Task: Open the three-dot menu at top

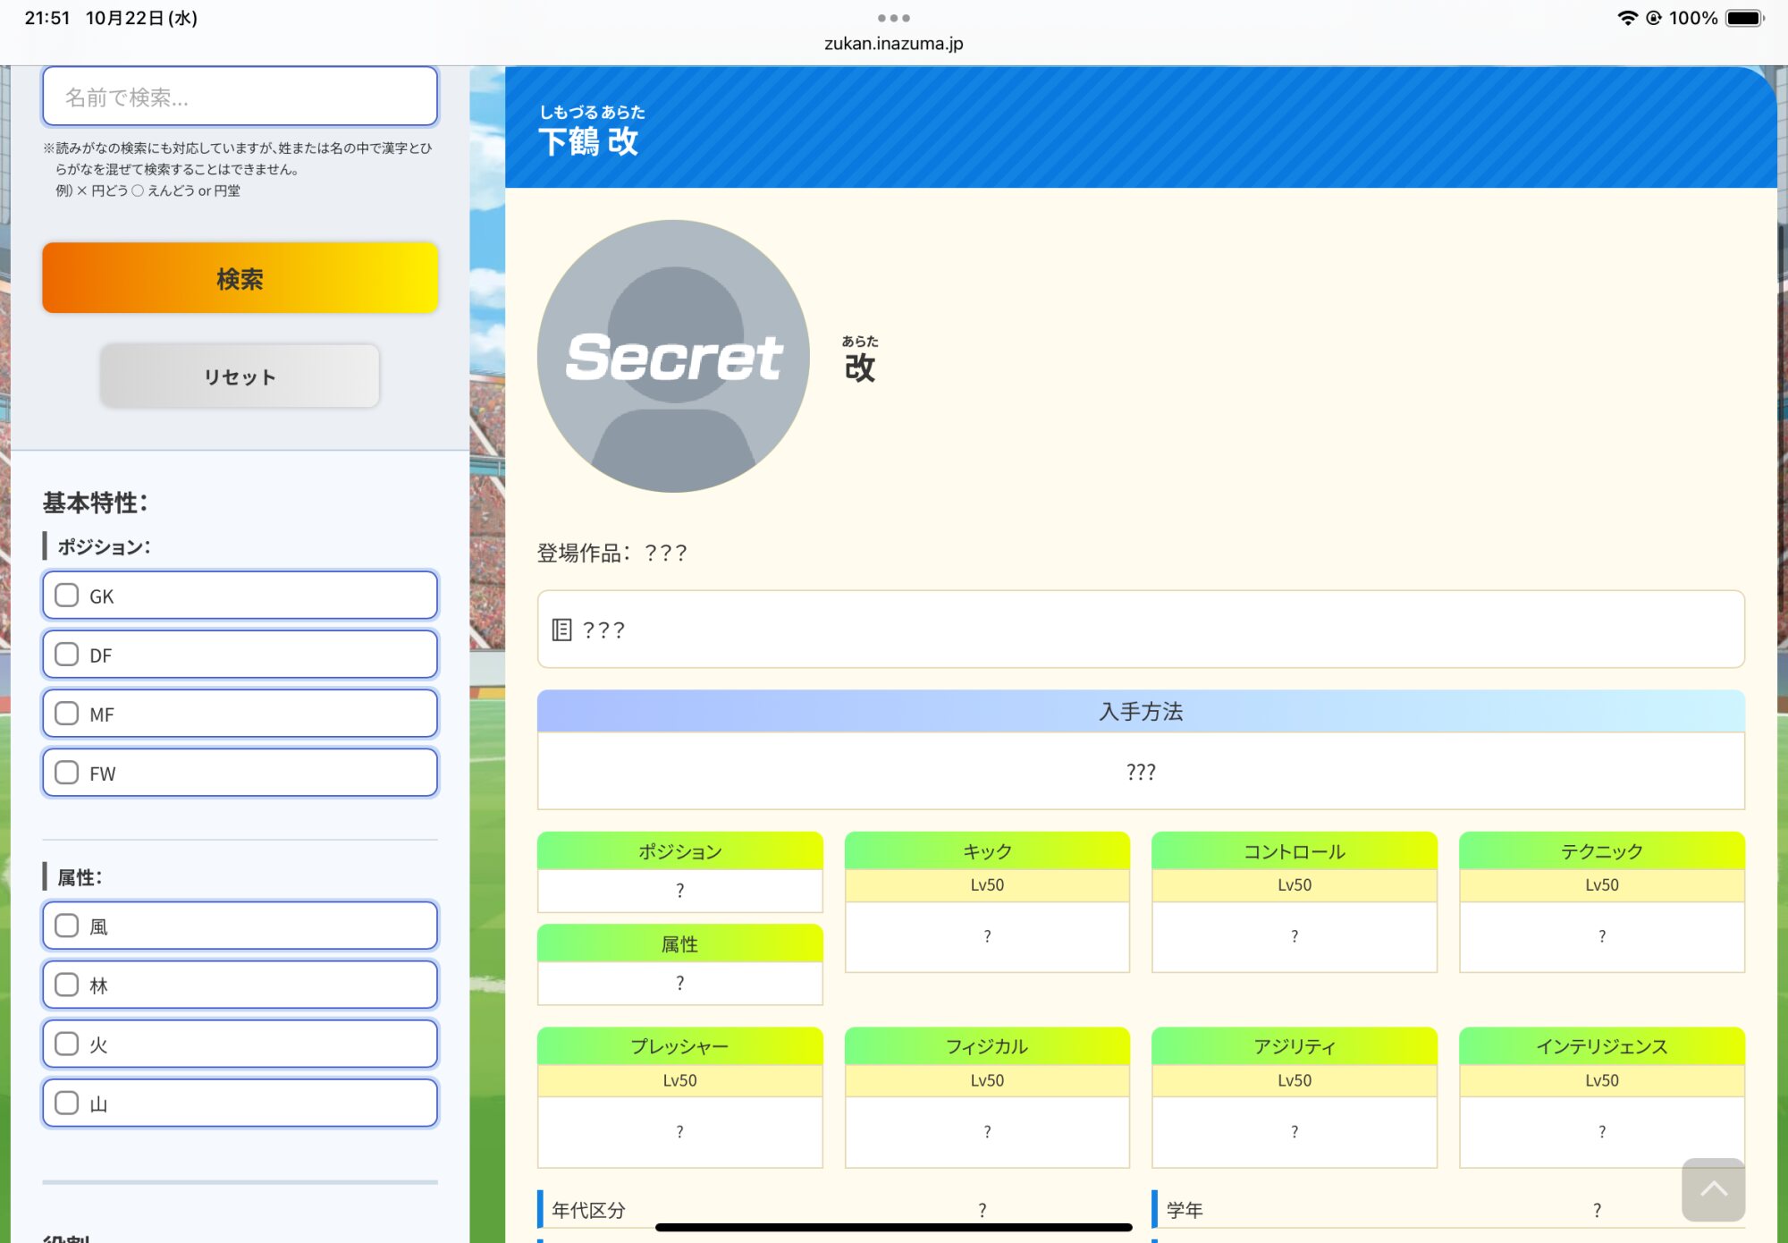Action: 893,18
